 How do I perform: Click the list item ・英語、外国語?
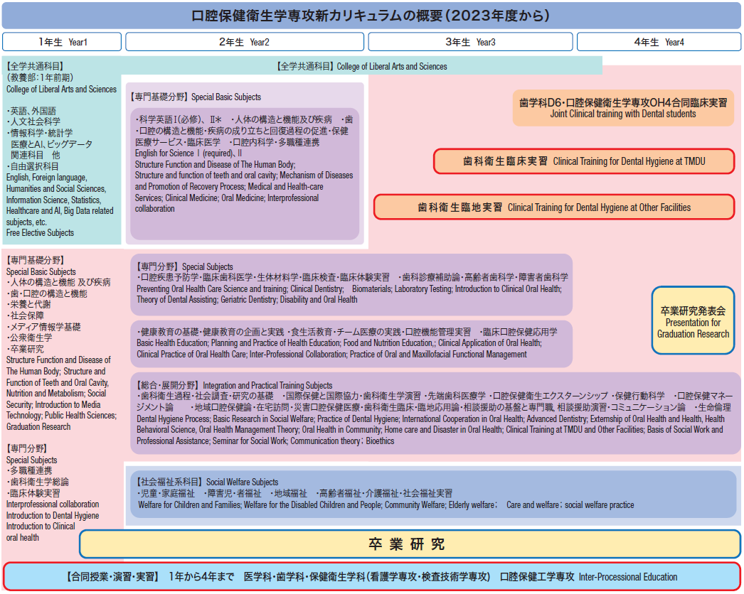click(31, 111)
